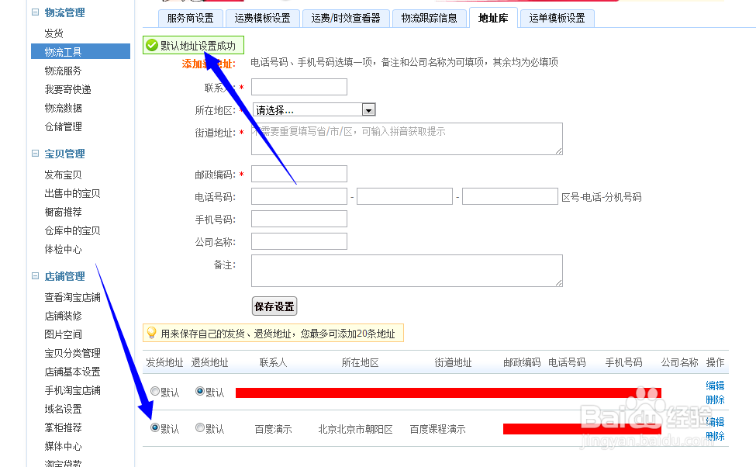The image size is (756, 467).
Task: Click the 联系人 input field
Action: [x=299, y=87]
